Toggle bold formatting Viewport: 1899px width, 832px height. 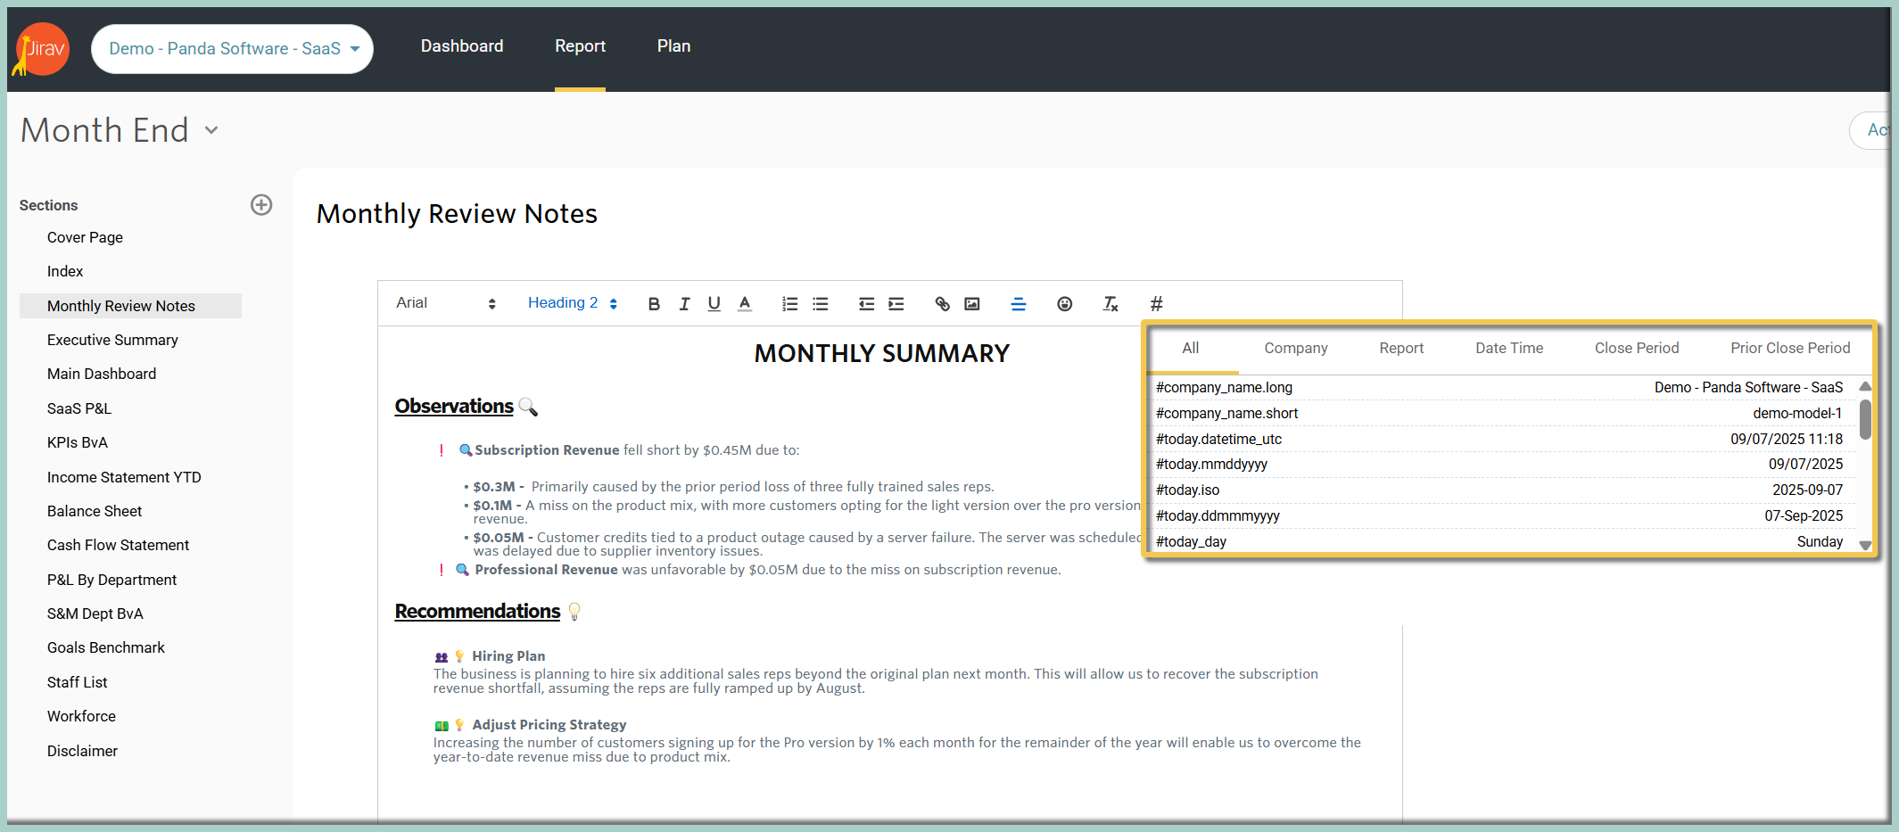(x=654, y=304)
